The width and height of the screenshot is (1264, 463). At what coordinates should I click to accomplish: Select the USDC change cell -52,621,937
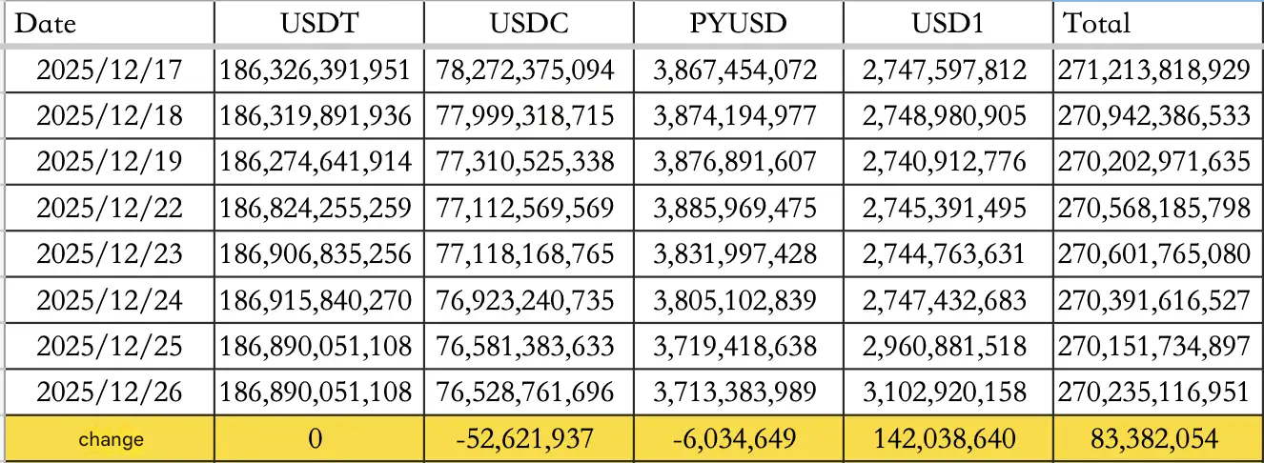[x=527, y=439]
